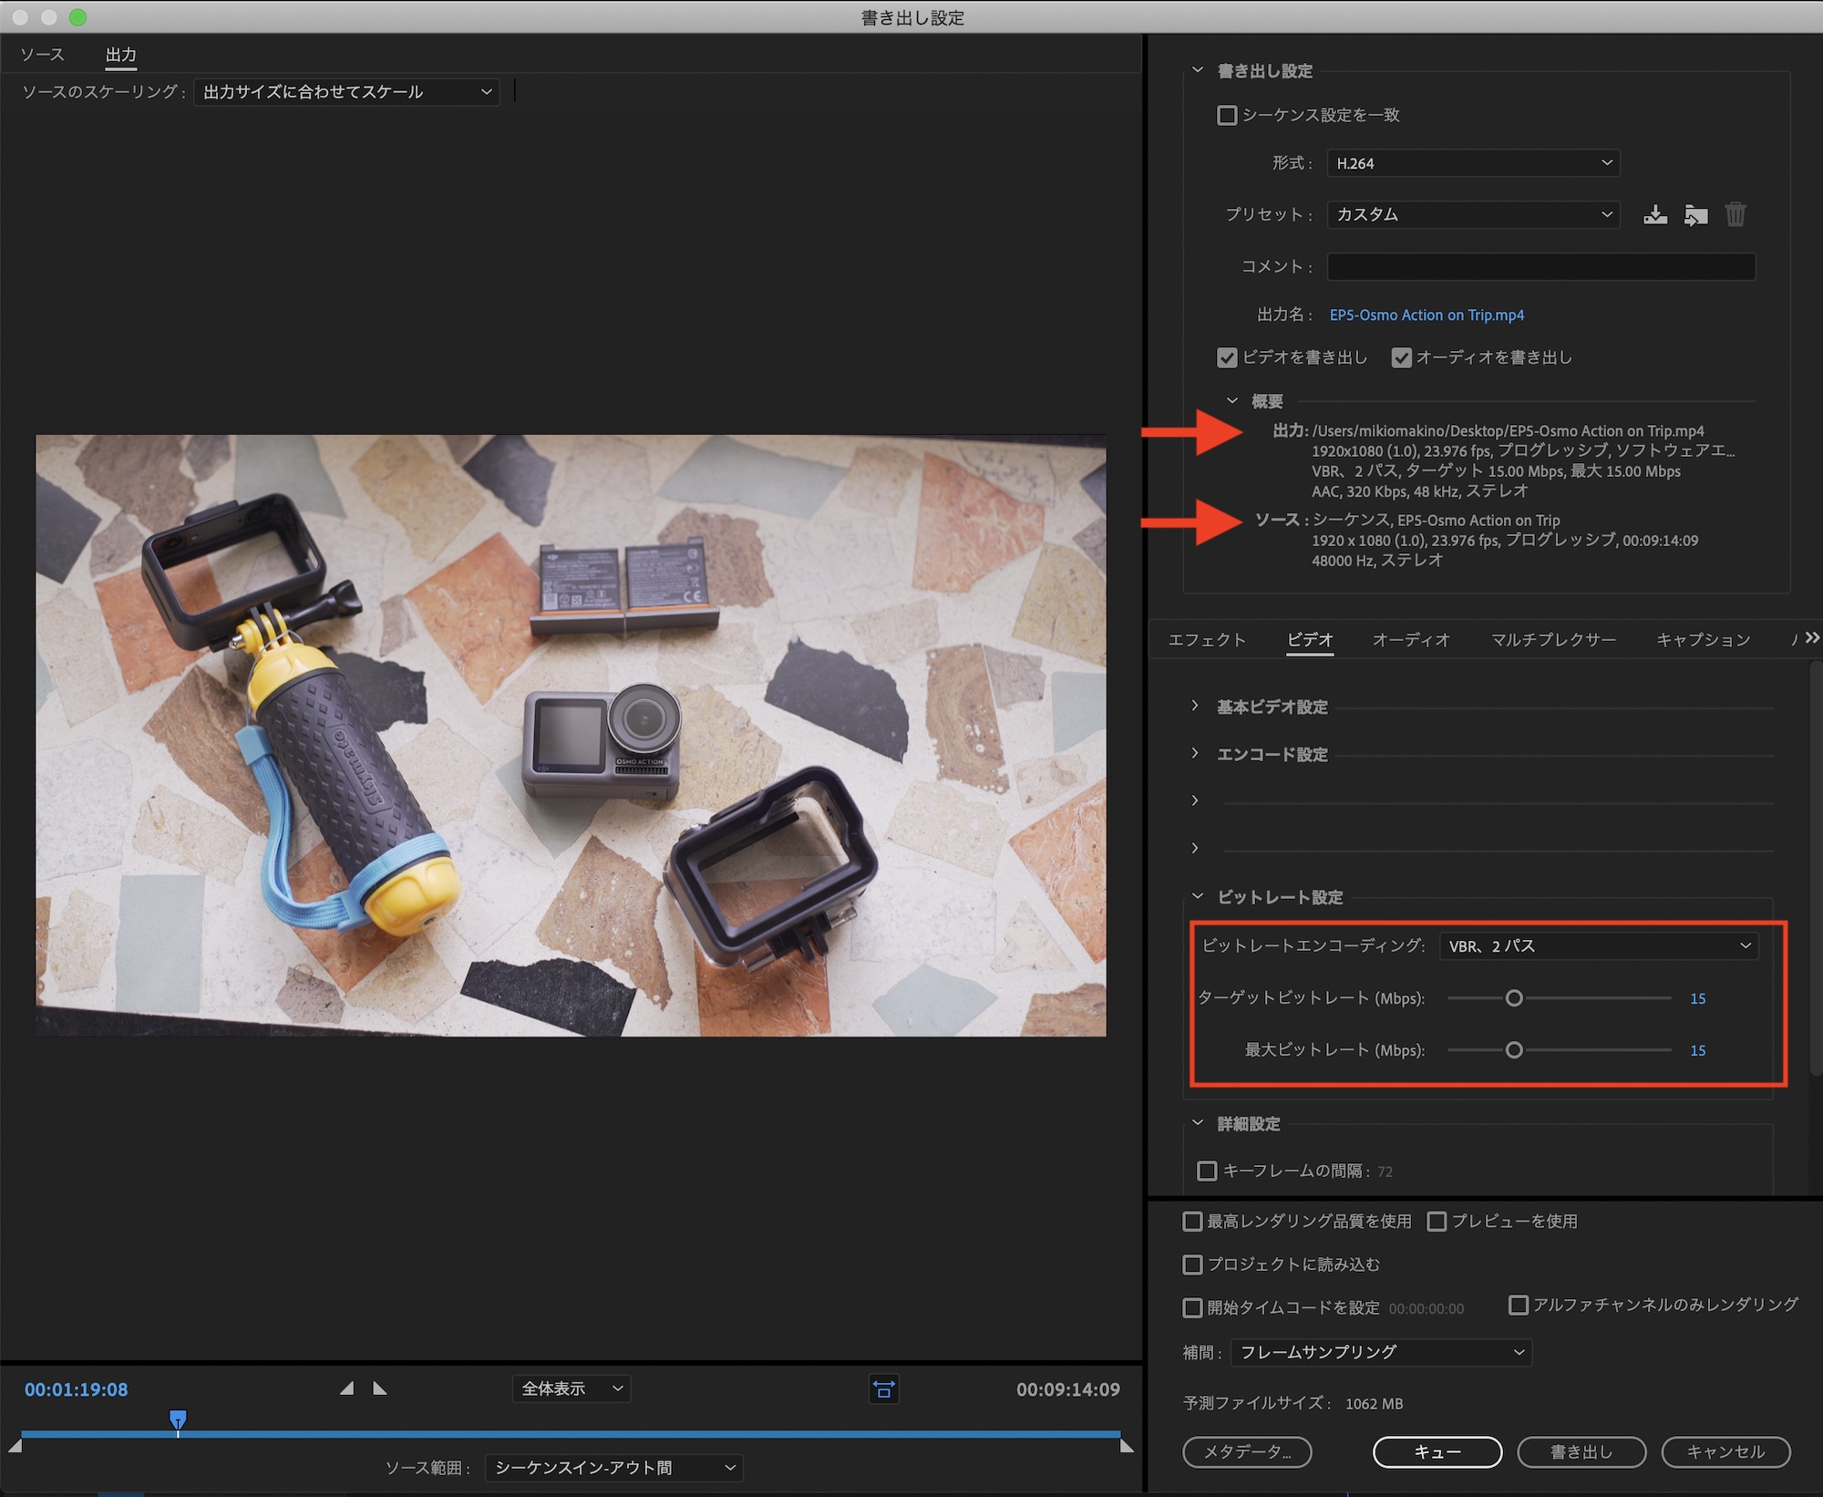Click the set out point triangle icon
The height and width of the screenshot is (1497, 1823).
coord(380,1389)
